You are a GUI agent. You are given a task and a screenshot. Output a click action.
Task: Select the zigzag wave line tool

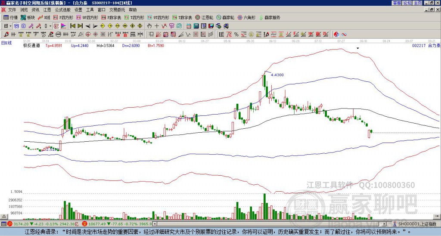[x=188, y=34]
